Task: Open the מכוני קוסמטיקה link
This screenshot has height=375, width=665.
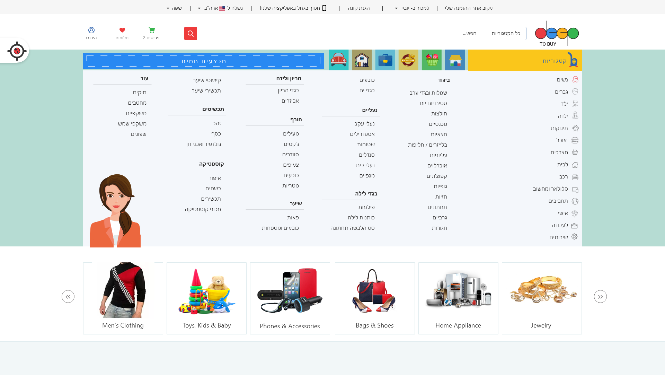Action: click(x=203, y=209)
